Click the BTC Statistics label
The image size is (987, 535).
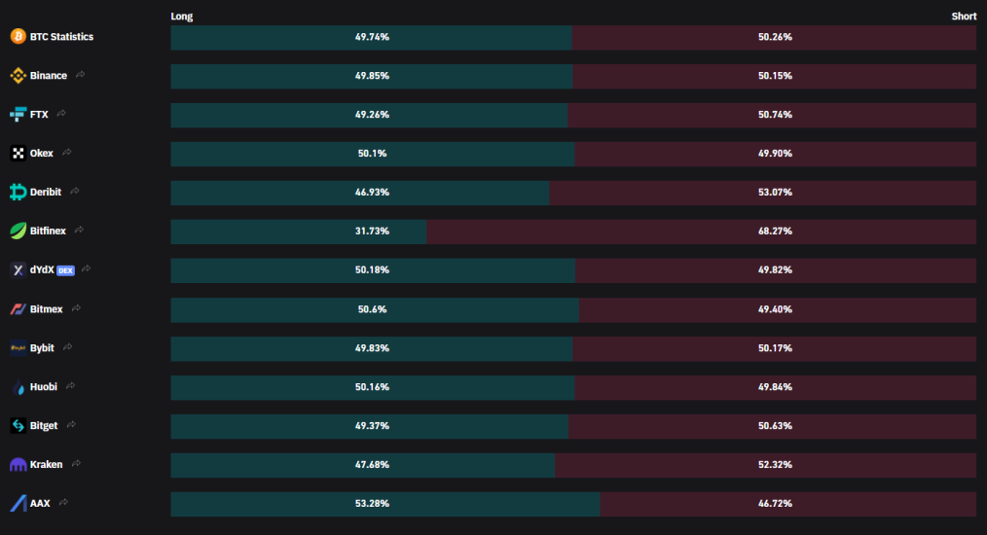tap(61, 37)
